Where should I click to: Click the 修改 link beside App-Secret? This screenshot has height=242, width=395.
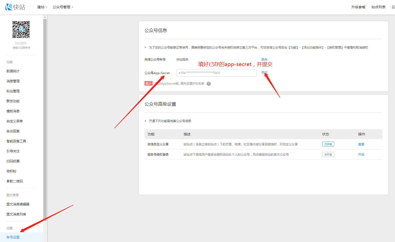[x=264, y=73]
